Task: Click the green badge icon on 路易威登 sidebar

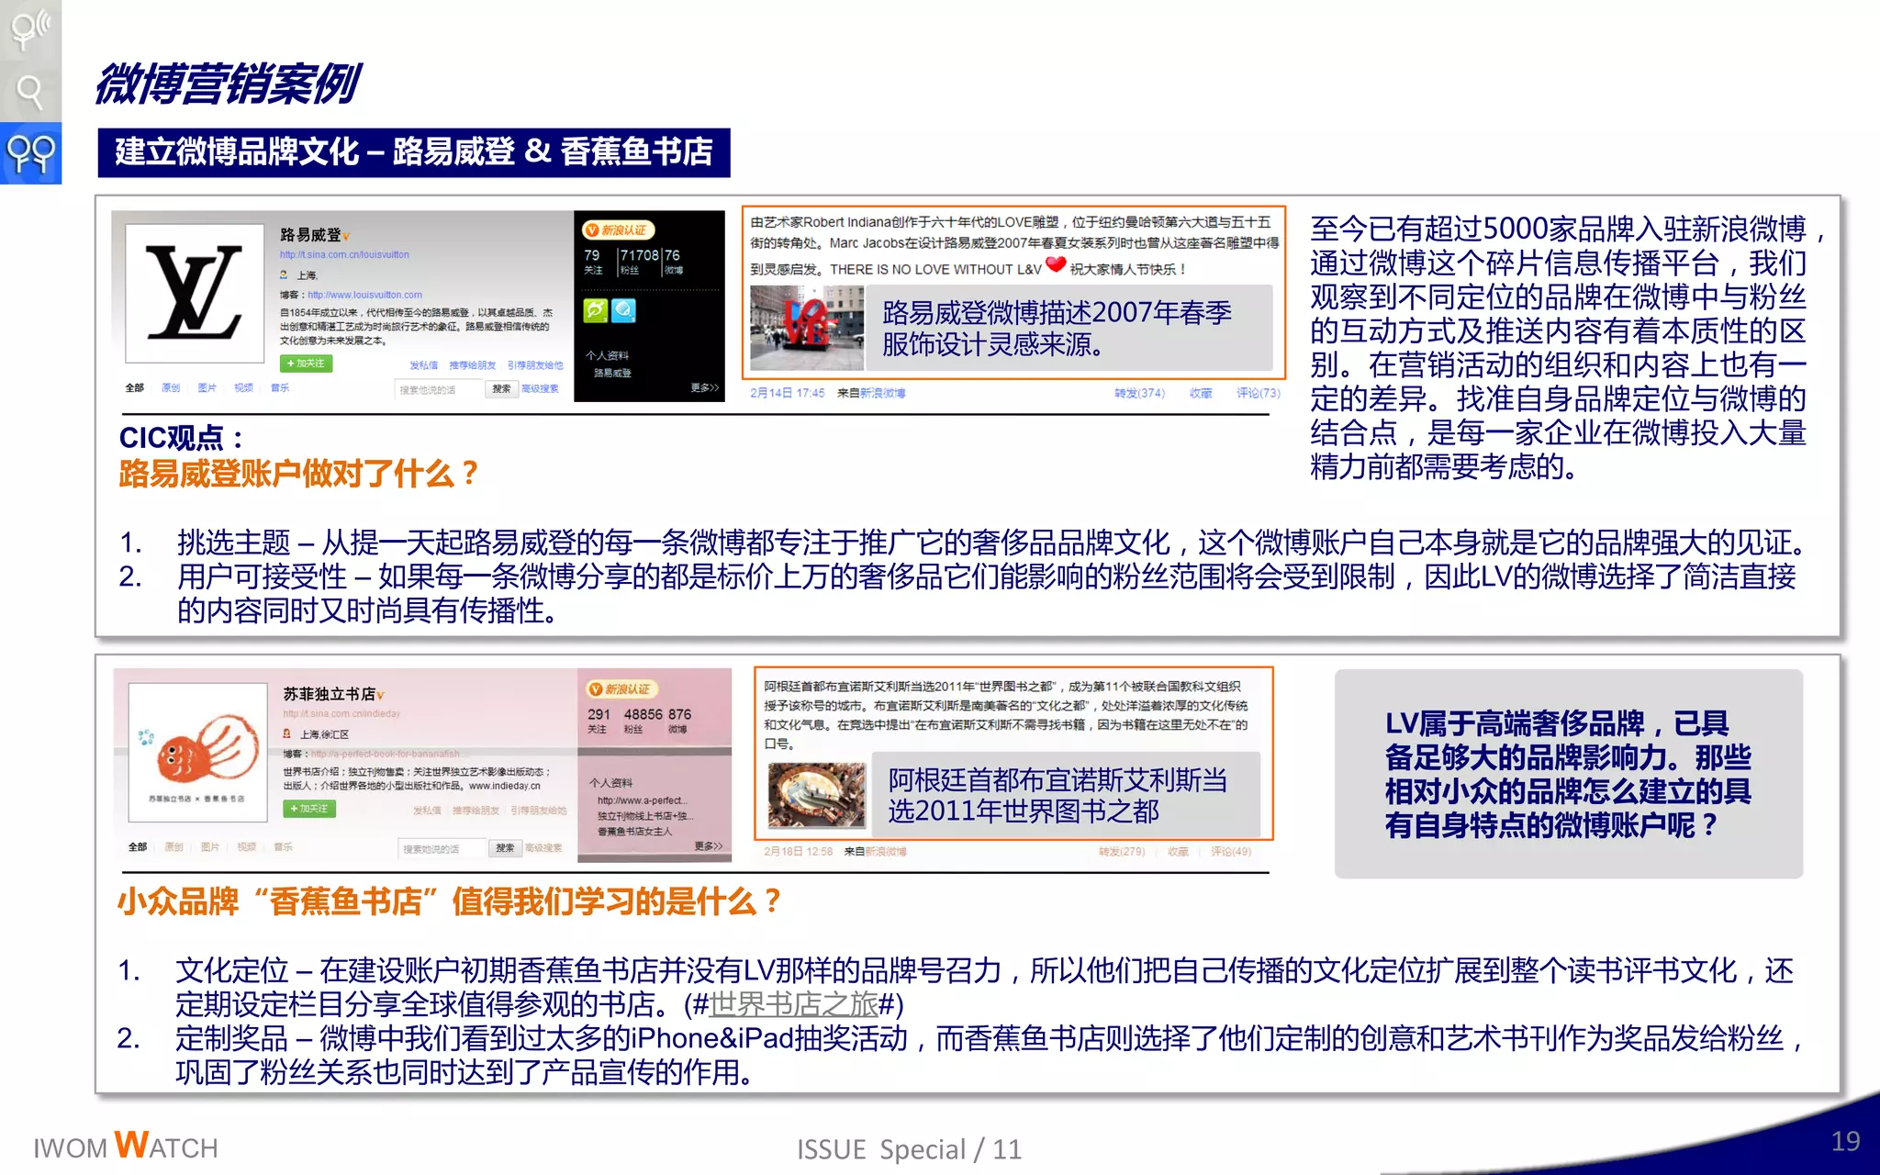Action: [x=596, y=310]
